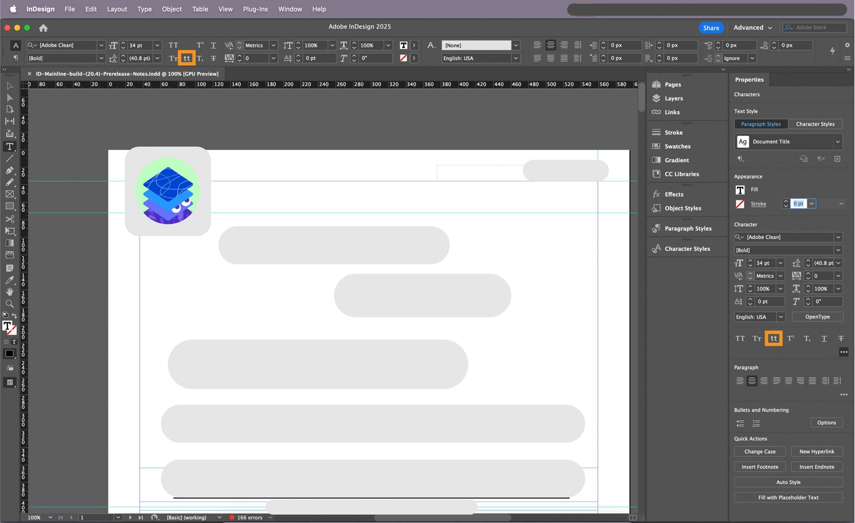Select the Type tool

[x=9, y=147]
